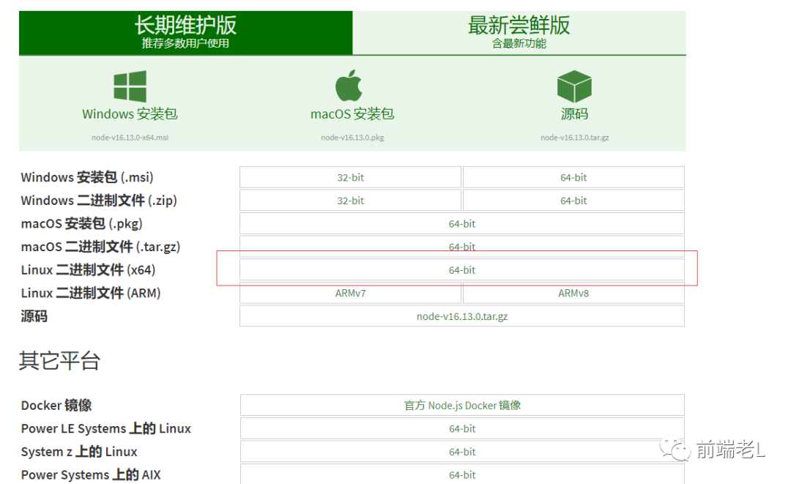
Task: Click the macOS 安装包 (.pkg) label
Action: (x=82, y=224)
